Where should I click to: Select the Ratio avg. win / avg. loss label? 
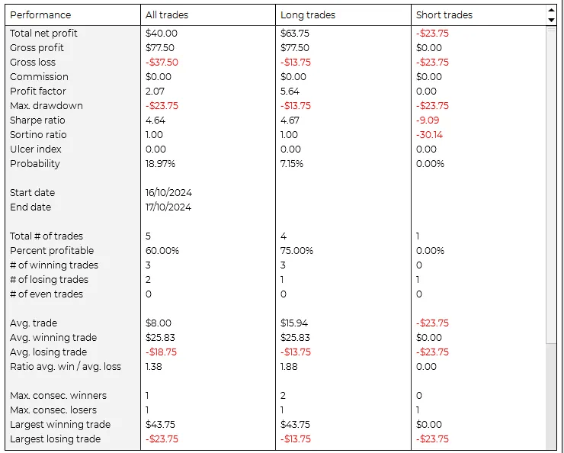coord(66,366)
